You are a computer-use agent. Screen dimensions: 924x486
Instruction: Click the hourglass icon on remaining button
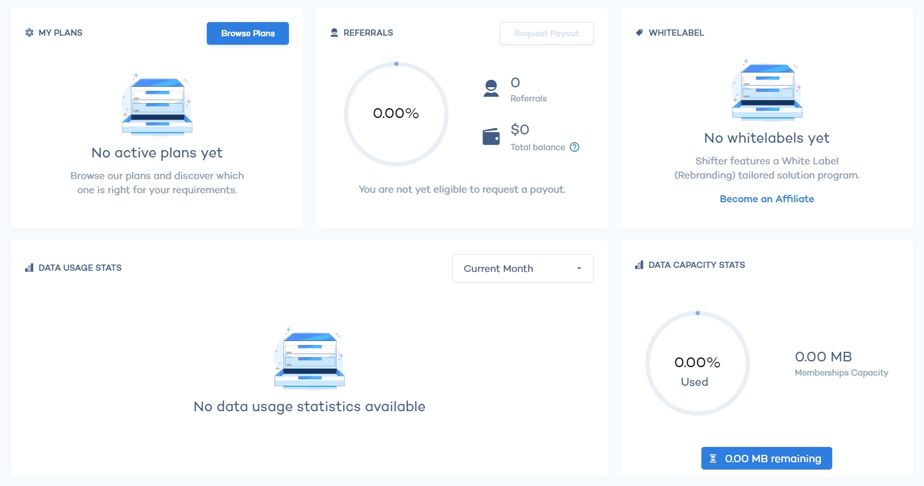pos(713,459)
